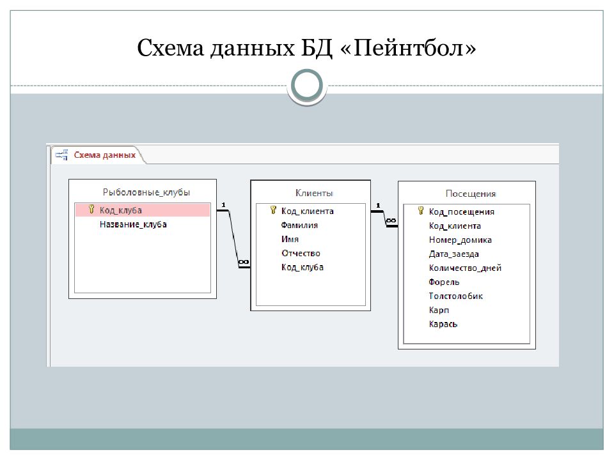Select the Рыболовные_клубы table title
The height and width of the screenshot is (460, 614).
tap(146, 192)
